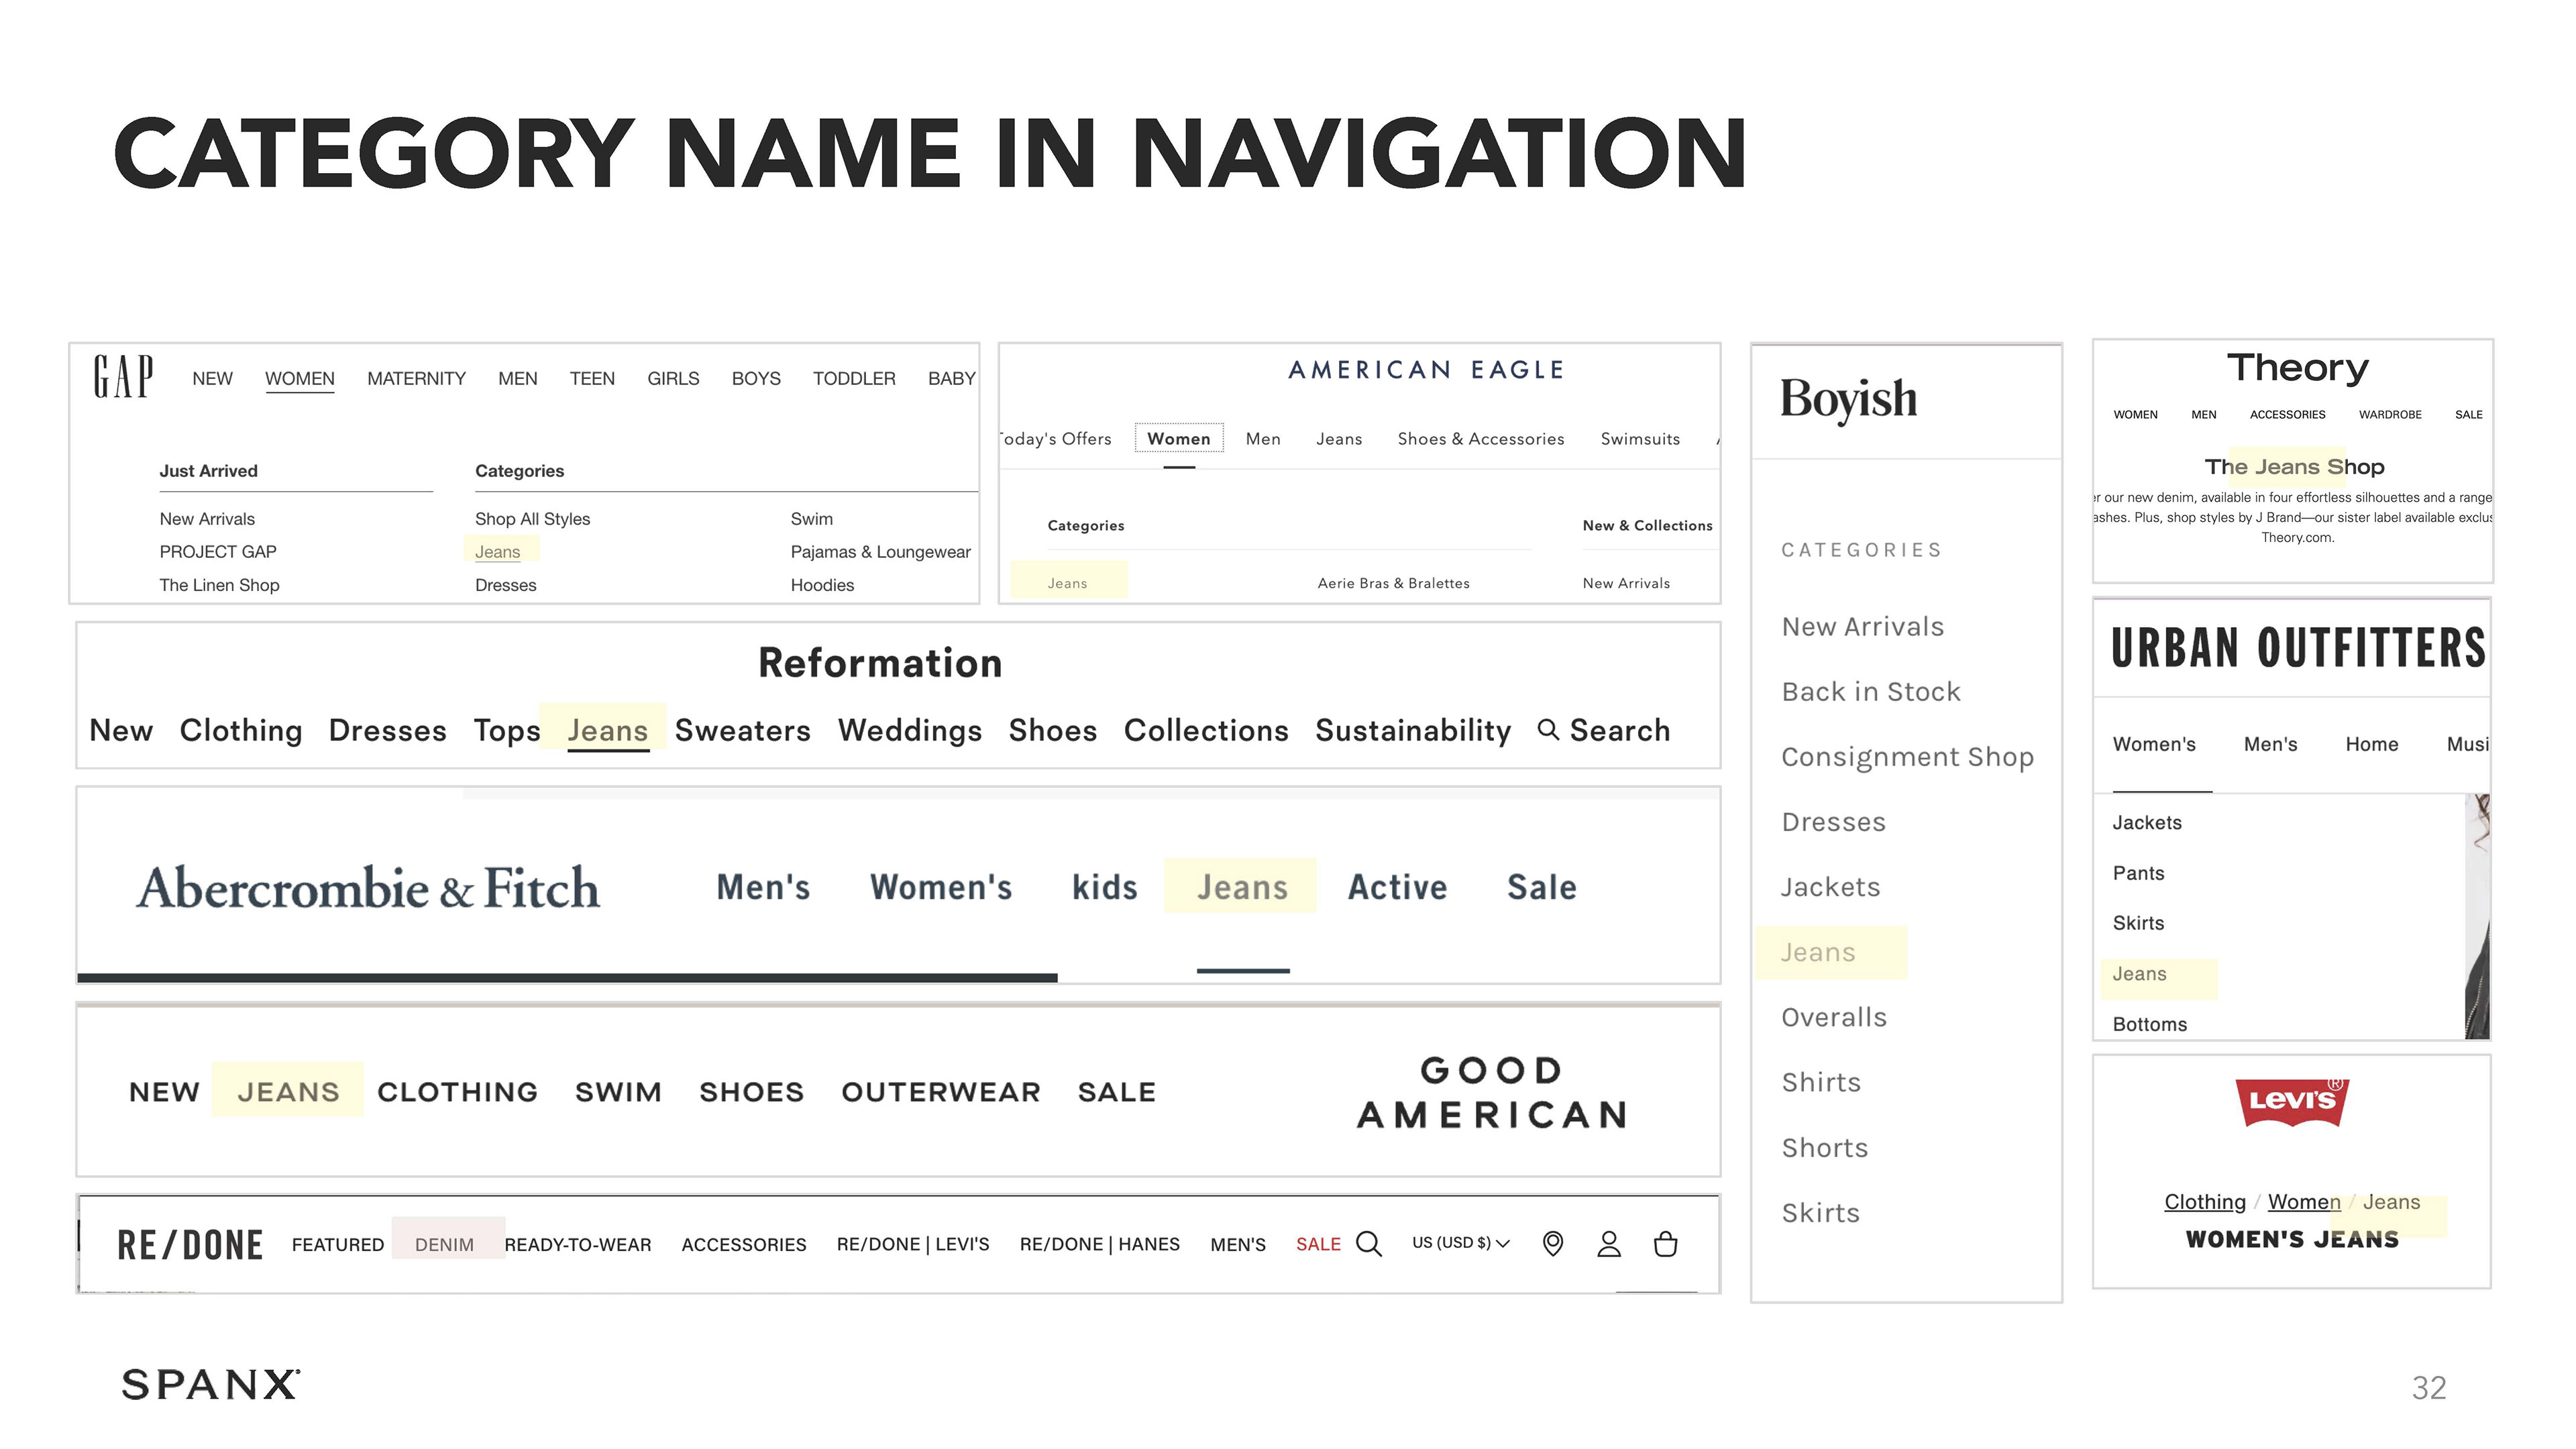This screenshot has width=2576, height=1449.
Task: Click the WOMEN'S JEANS heading under Levi's
Action: click(2292, 1240)
